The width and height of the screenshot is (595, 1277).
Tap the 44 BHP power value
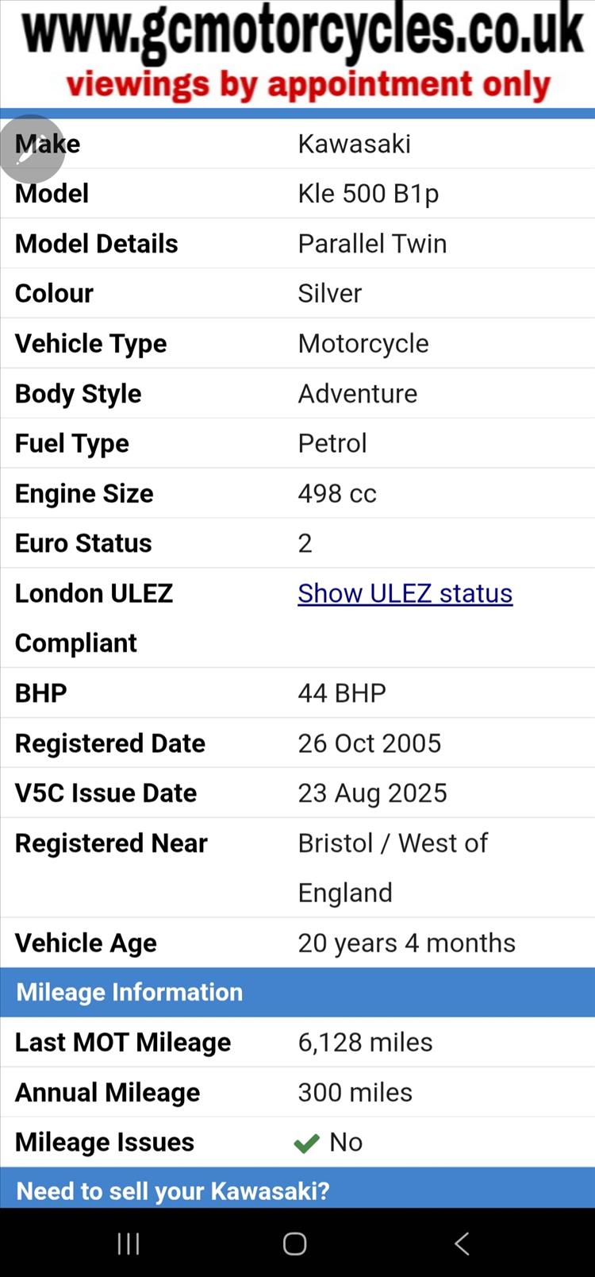342,693
